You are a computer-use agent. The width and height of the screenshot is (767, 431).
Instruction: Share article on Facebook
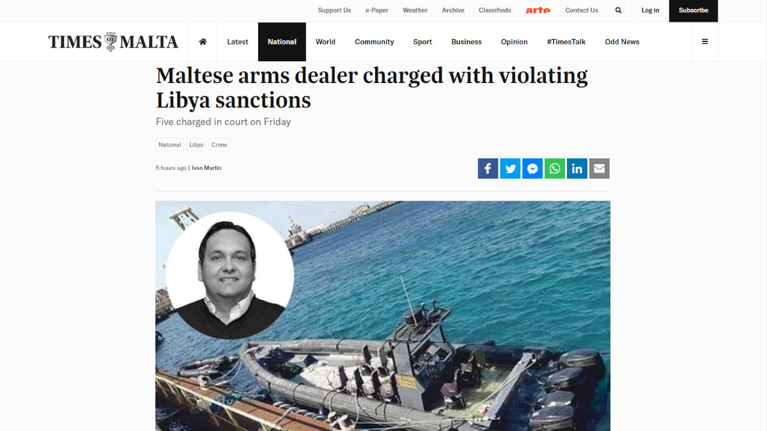click(488, 169)
